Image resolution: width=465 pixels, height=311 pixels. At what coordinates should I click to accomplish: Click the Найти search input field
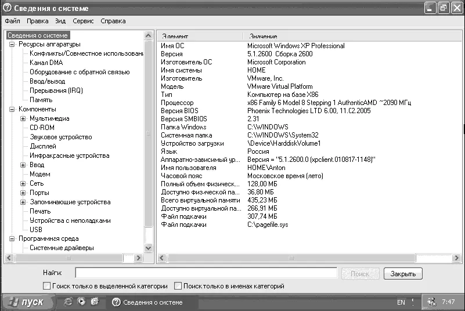(206, 273)
